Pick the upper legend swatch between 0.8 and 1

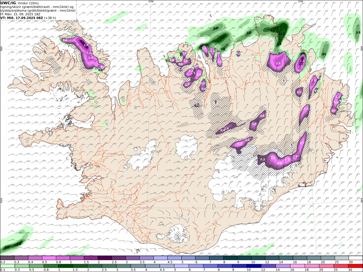click(x=63, y=258)
